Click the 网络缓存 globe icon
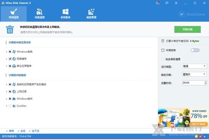 [14, 59]
